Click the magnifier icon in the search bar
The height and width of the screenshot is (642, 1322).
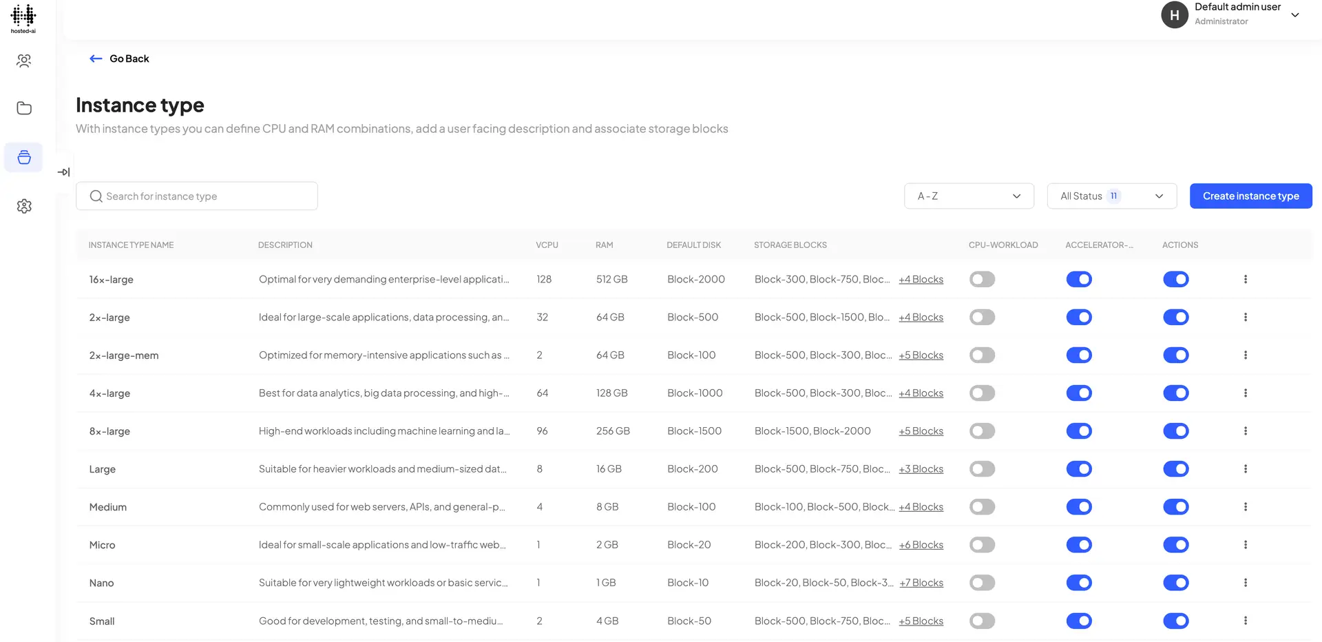[x=96, y=196]
